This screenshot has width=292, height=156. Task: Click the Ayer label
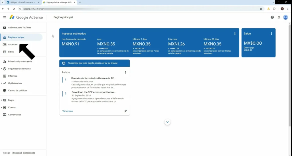tap(99, 39)
